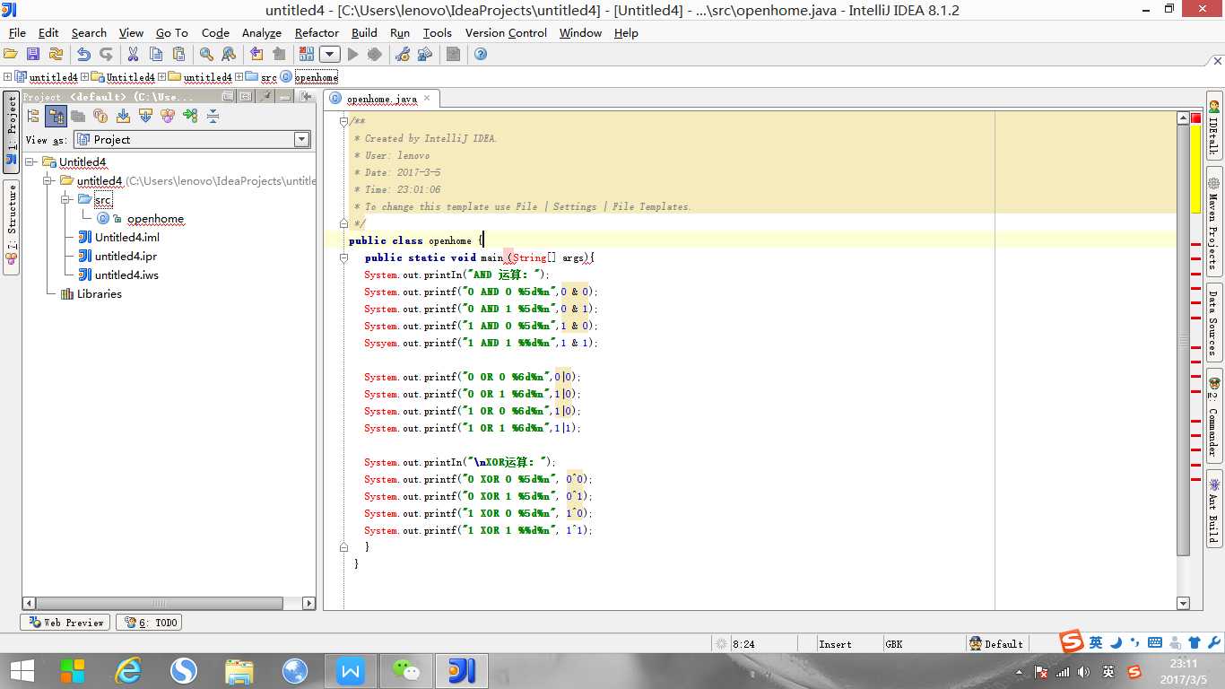Open the Build menu
Screen dimensions: 1225x689
tap(364, 32)
